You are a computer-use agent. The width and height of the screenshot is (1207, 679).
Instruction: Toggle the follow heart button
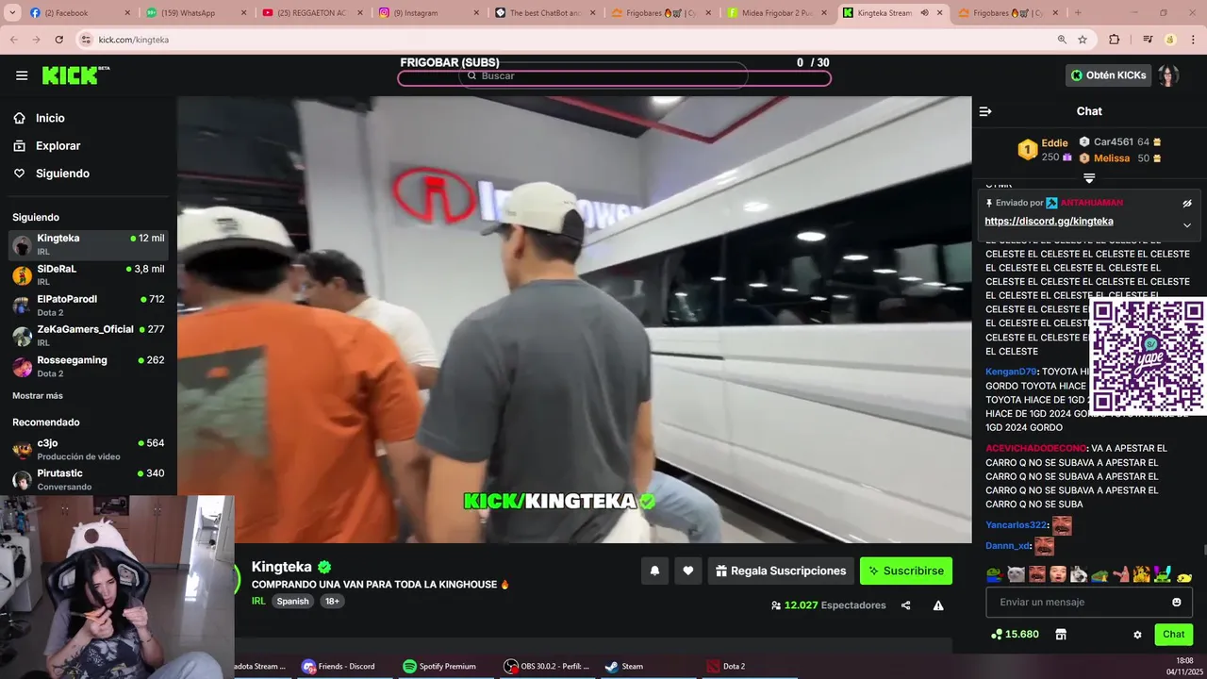click(x=688, y=571)
